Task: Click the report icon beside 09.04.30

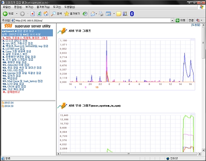Action: pos(3,106)
